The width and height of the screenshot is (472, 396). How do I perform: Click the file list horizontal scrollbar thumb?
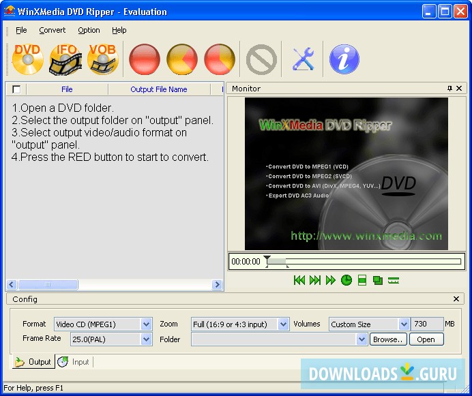coord(48,284)
